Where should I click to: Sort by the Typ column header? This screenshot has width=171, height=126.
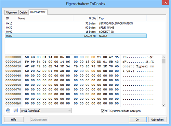122,18
